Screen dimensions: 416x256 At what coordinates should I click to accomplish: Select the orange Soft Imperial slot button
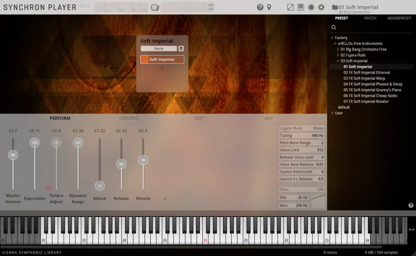[162, 59]
